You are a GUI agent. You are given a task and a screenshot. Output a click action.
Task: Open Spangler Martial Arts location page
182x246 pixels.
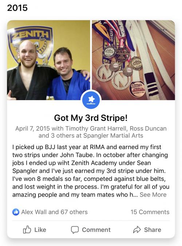point(113,136)
